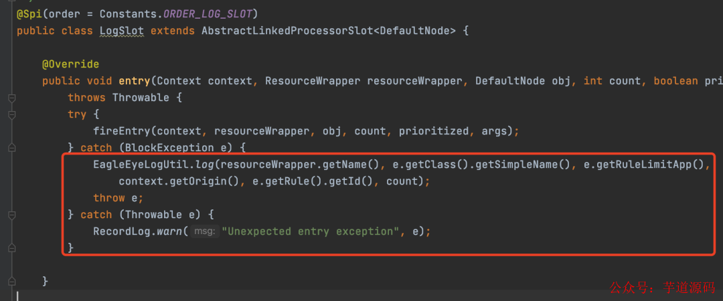
Task: Click the 'throw e;' statement
Action: [x=118, y=198]
